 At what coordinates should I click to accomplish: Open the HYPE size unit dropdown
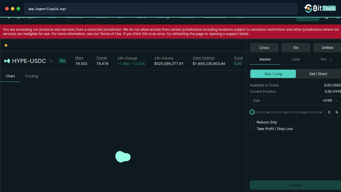(331, 101)
